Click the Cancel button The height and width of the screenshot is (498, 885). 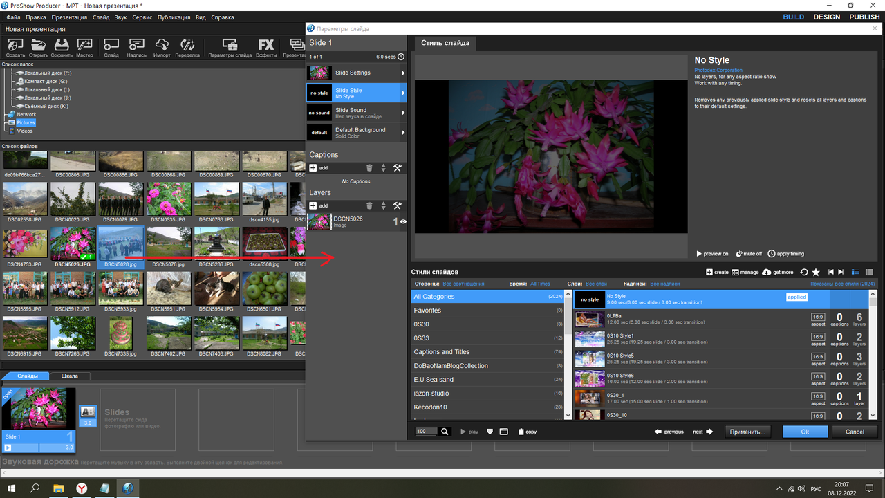pos(855,432)
